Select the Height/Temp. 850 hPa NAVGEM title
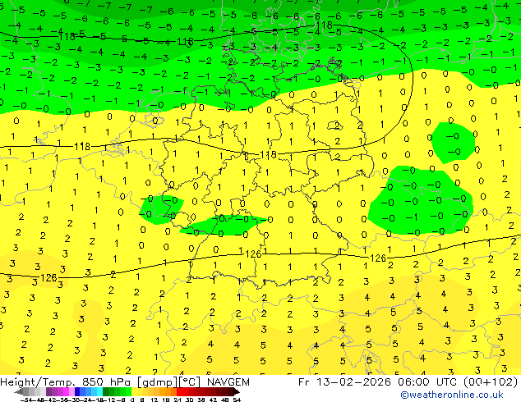521x402 pixels. [x=125, y=382]
